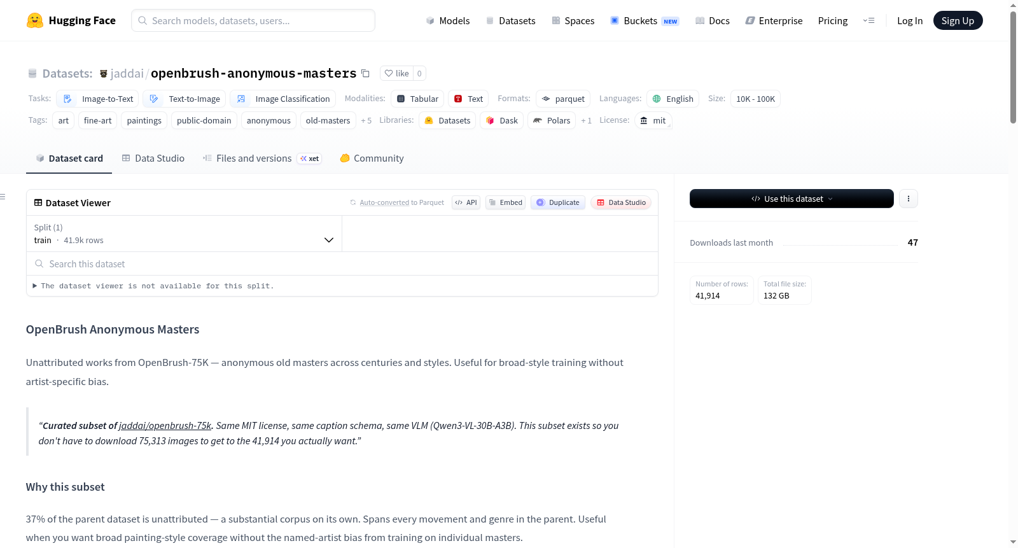Viewport: 1018px width, 548px height.
Task: Open the Docs nav item
Action: coord(712,20)
